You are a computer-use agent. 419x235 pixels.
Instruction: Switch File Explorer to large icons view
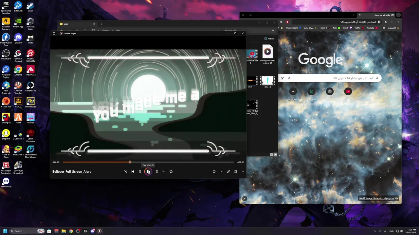pos(276,154)
